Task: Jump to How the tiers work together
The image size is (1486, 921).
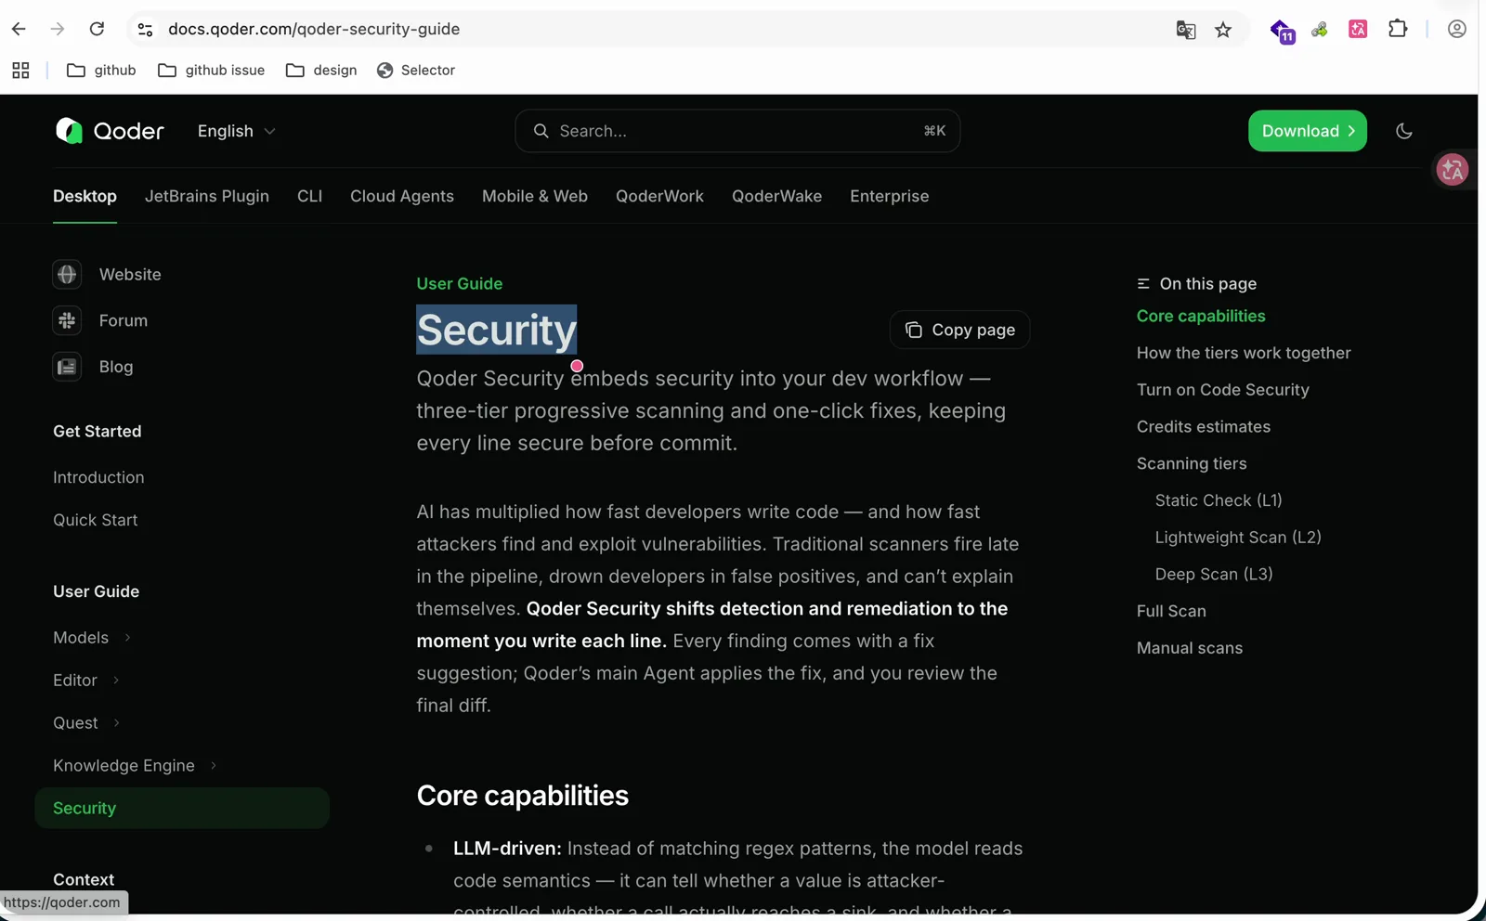Action: pyautogui.click(x=1244, y=353)
